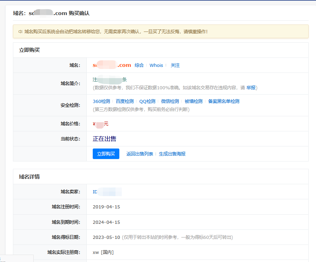Screen dimensions: 316x262
Task: Click the speaker icon in the warning notice
Action: point(20,32)
